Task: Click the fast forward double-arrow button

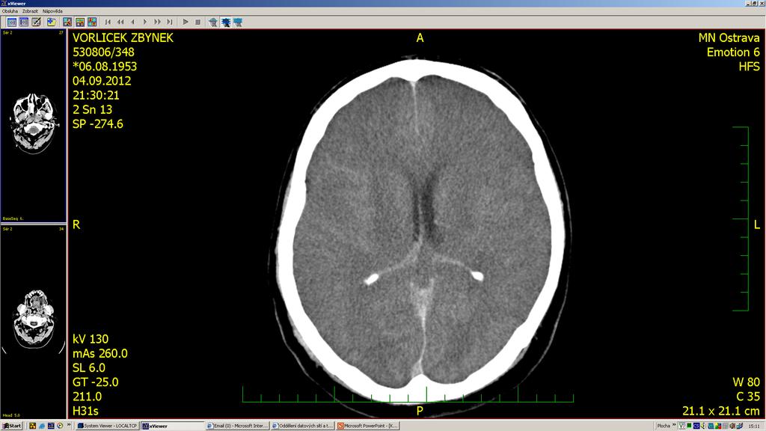Action: pos(157,22)
